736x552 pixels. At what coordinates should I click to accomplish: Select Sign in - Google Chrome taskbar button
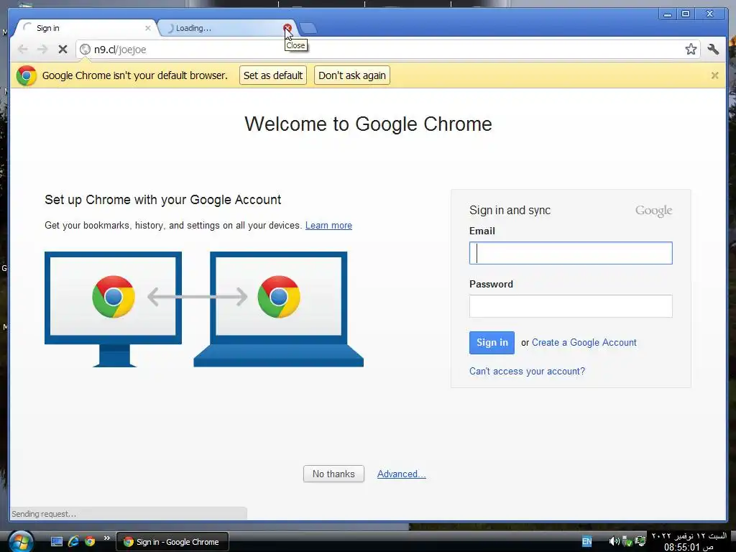click(x=172, y=542)
